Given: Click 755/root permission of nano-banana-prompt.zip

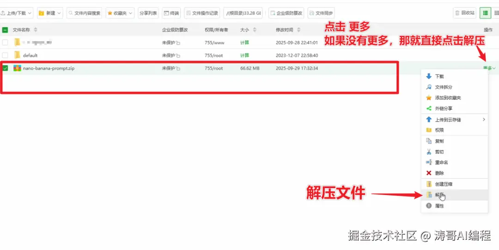Looking at the screenshot, I should (214, 68).
